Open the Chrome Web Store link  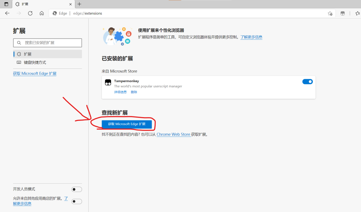coord(173,135)
